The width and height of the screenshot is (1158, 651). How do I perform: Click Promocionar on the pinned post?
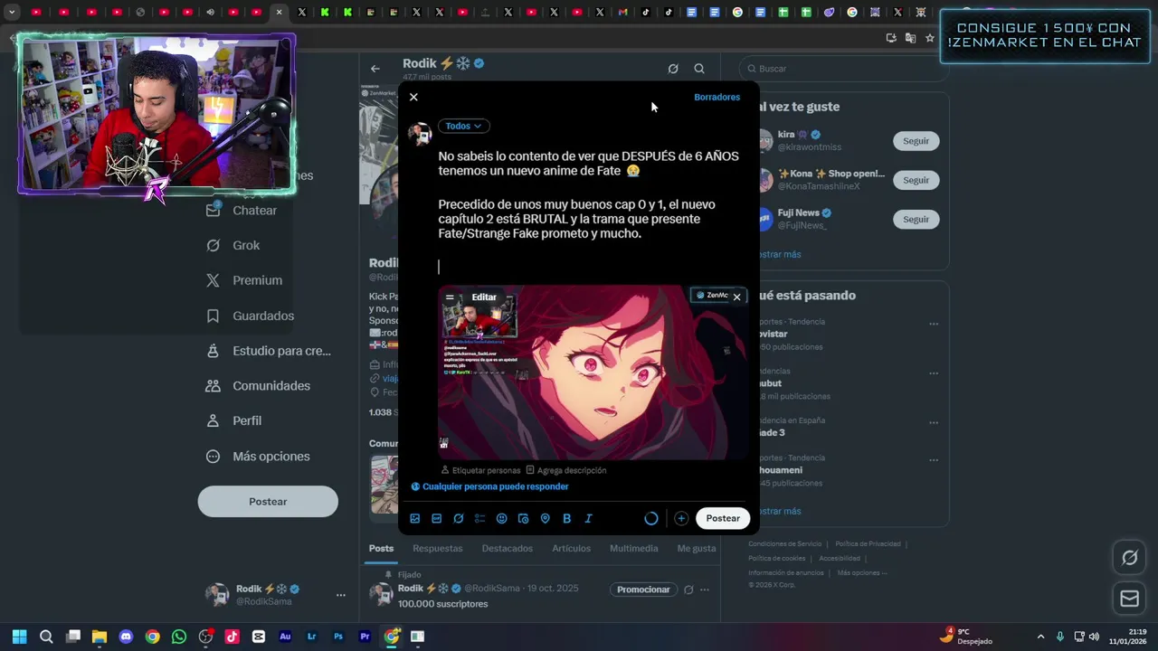pyautogui.click(x=643, y=590)
